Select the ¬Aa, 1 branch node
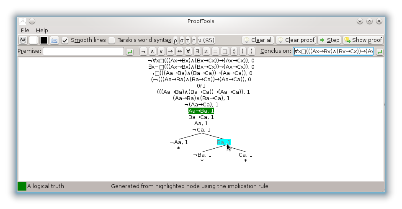 click(179, 142)
